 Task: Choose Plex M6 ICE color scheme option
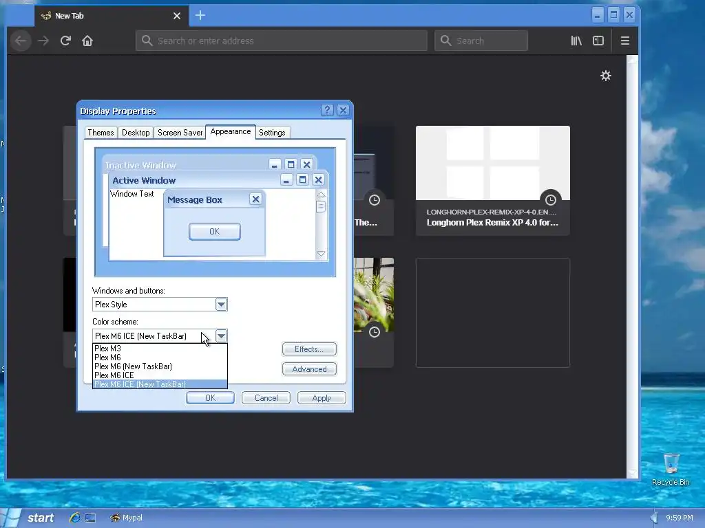point(160,375)
